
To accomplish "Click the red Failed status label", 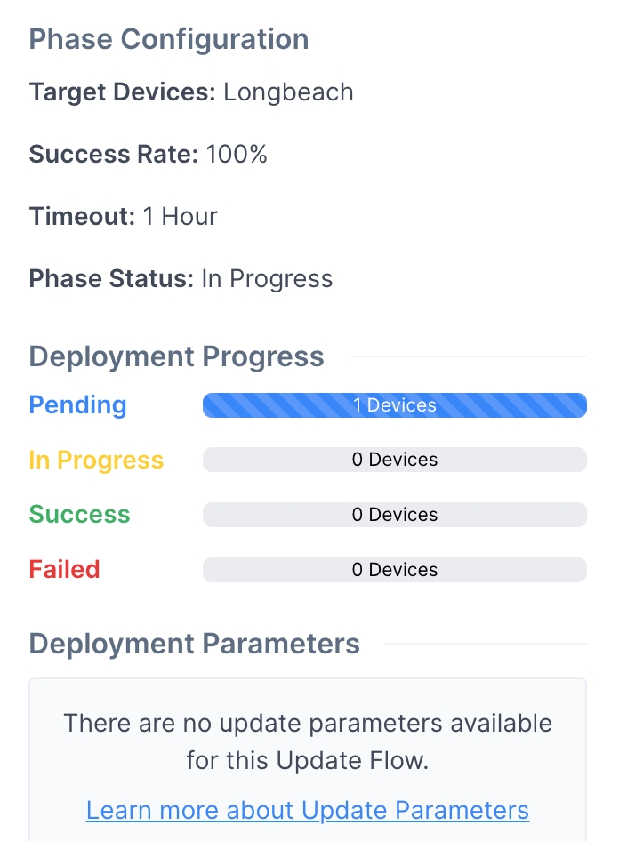I will (x=64, y=570).
